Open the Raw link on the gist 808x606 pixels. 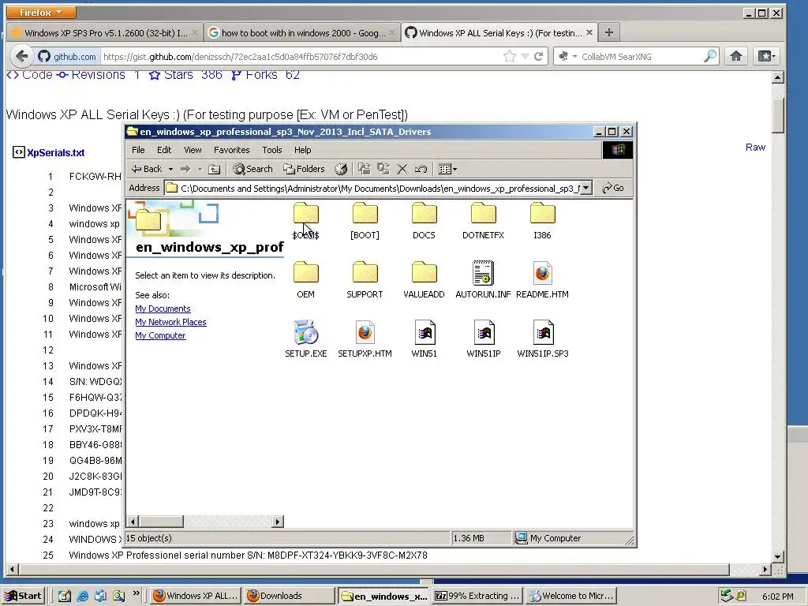(x=755, y=148)
